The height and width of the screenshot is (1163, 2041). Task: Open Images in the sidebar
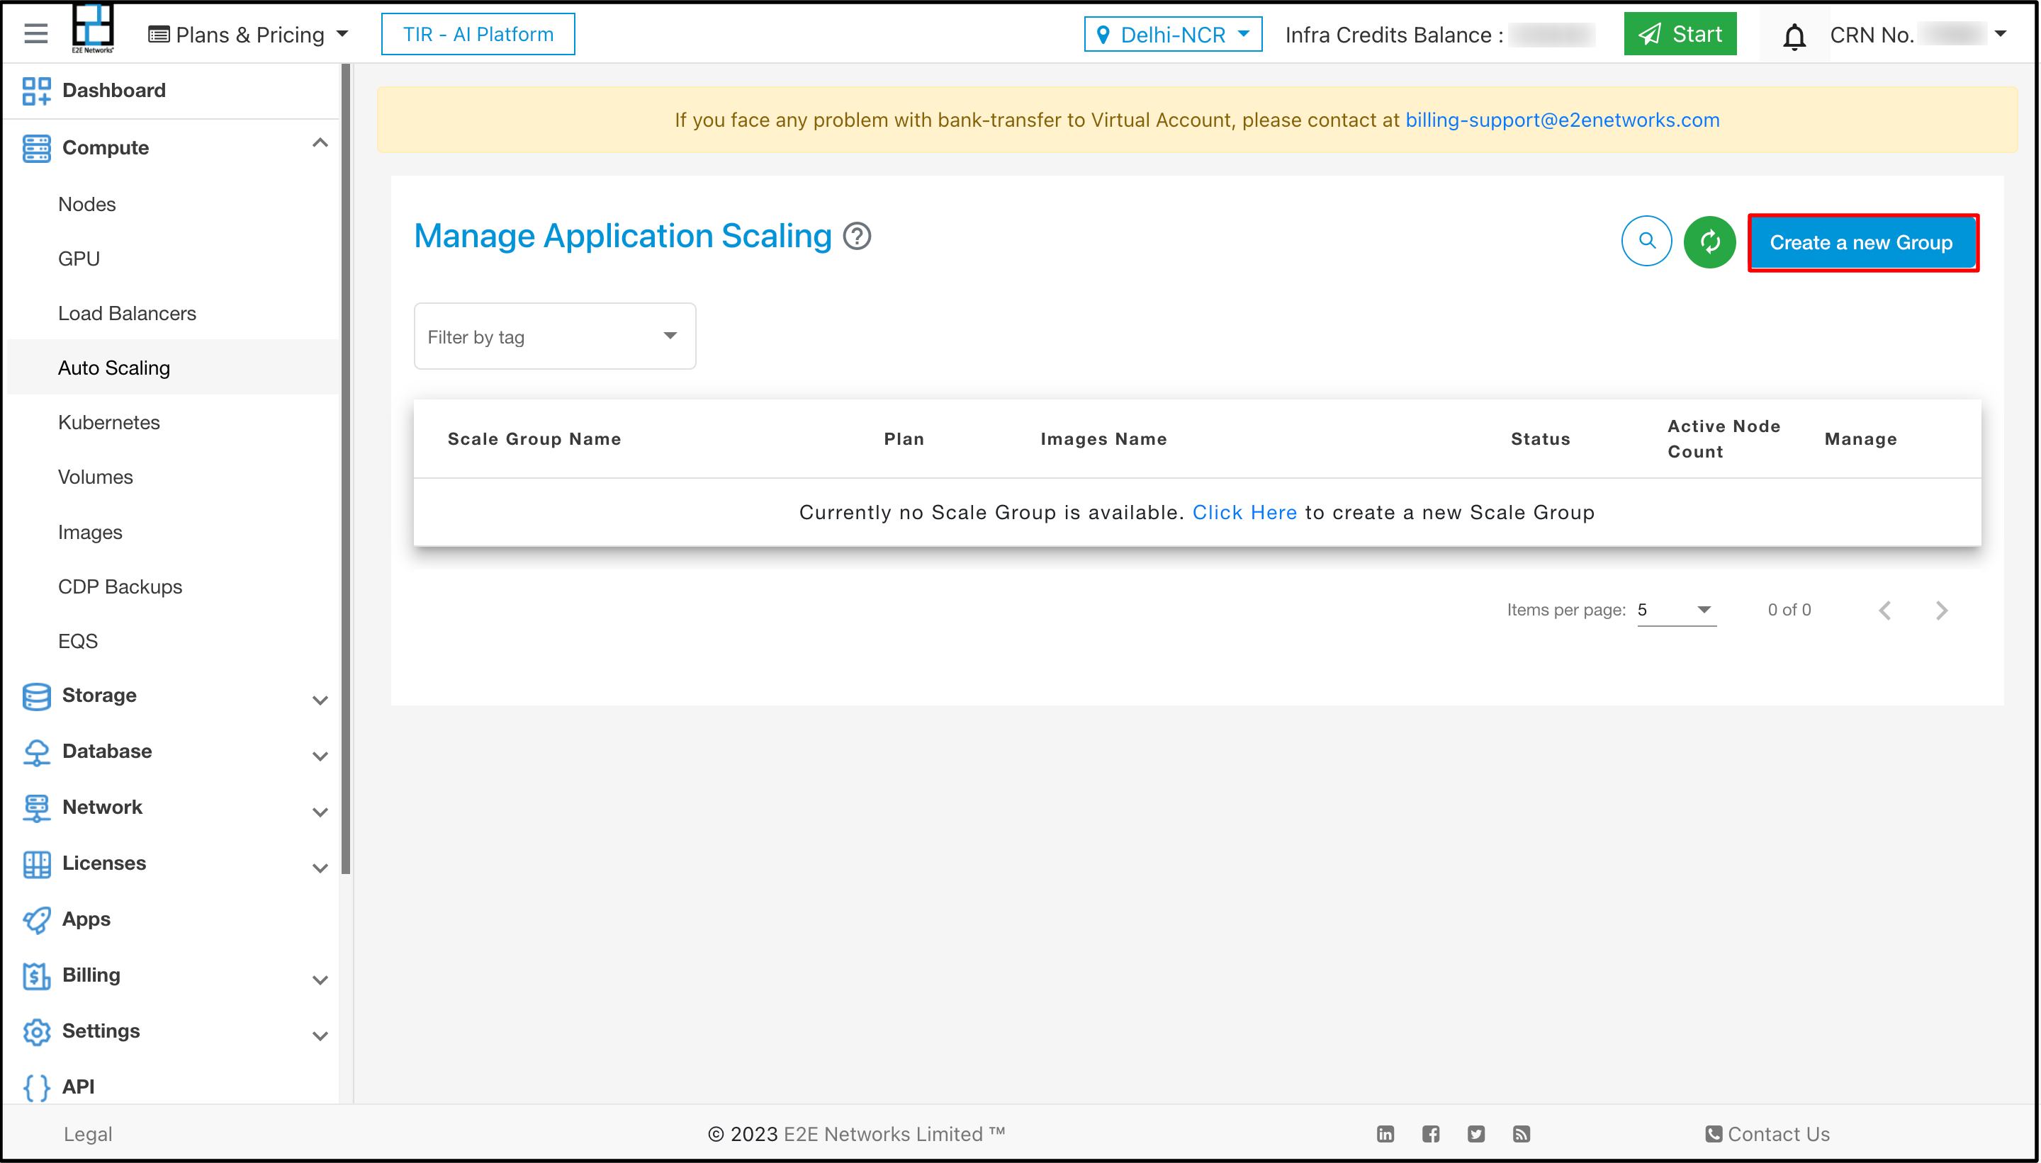[x=90, y=532]
